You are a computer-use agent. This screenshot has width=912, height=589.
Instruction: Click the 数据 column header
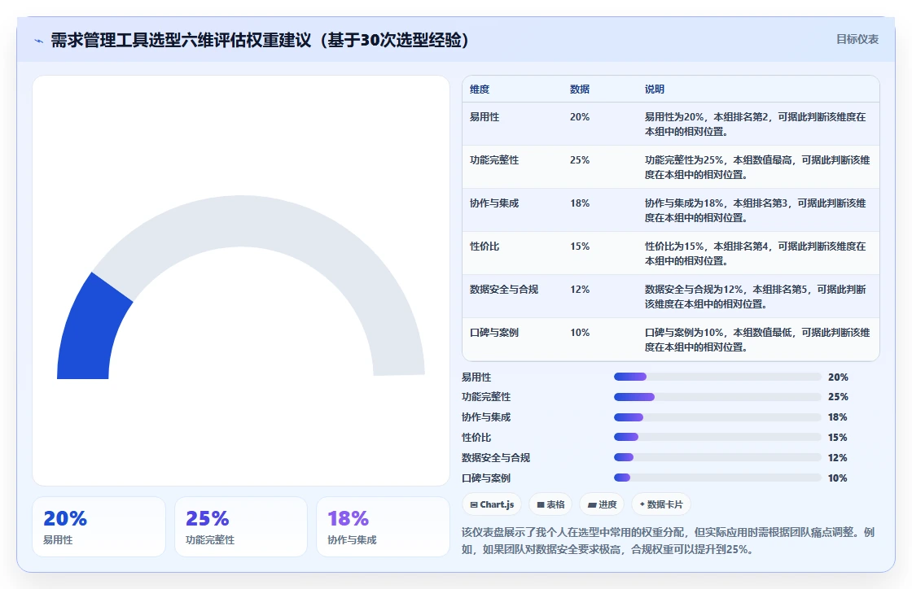coord(580,89)
